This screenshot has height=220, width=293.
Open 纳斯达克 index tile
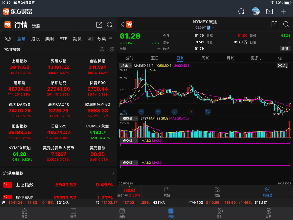click(x=58, y=89)
